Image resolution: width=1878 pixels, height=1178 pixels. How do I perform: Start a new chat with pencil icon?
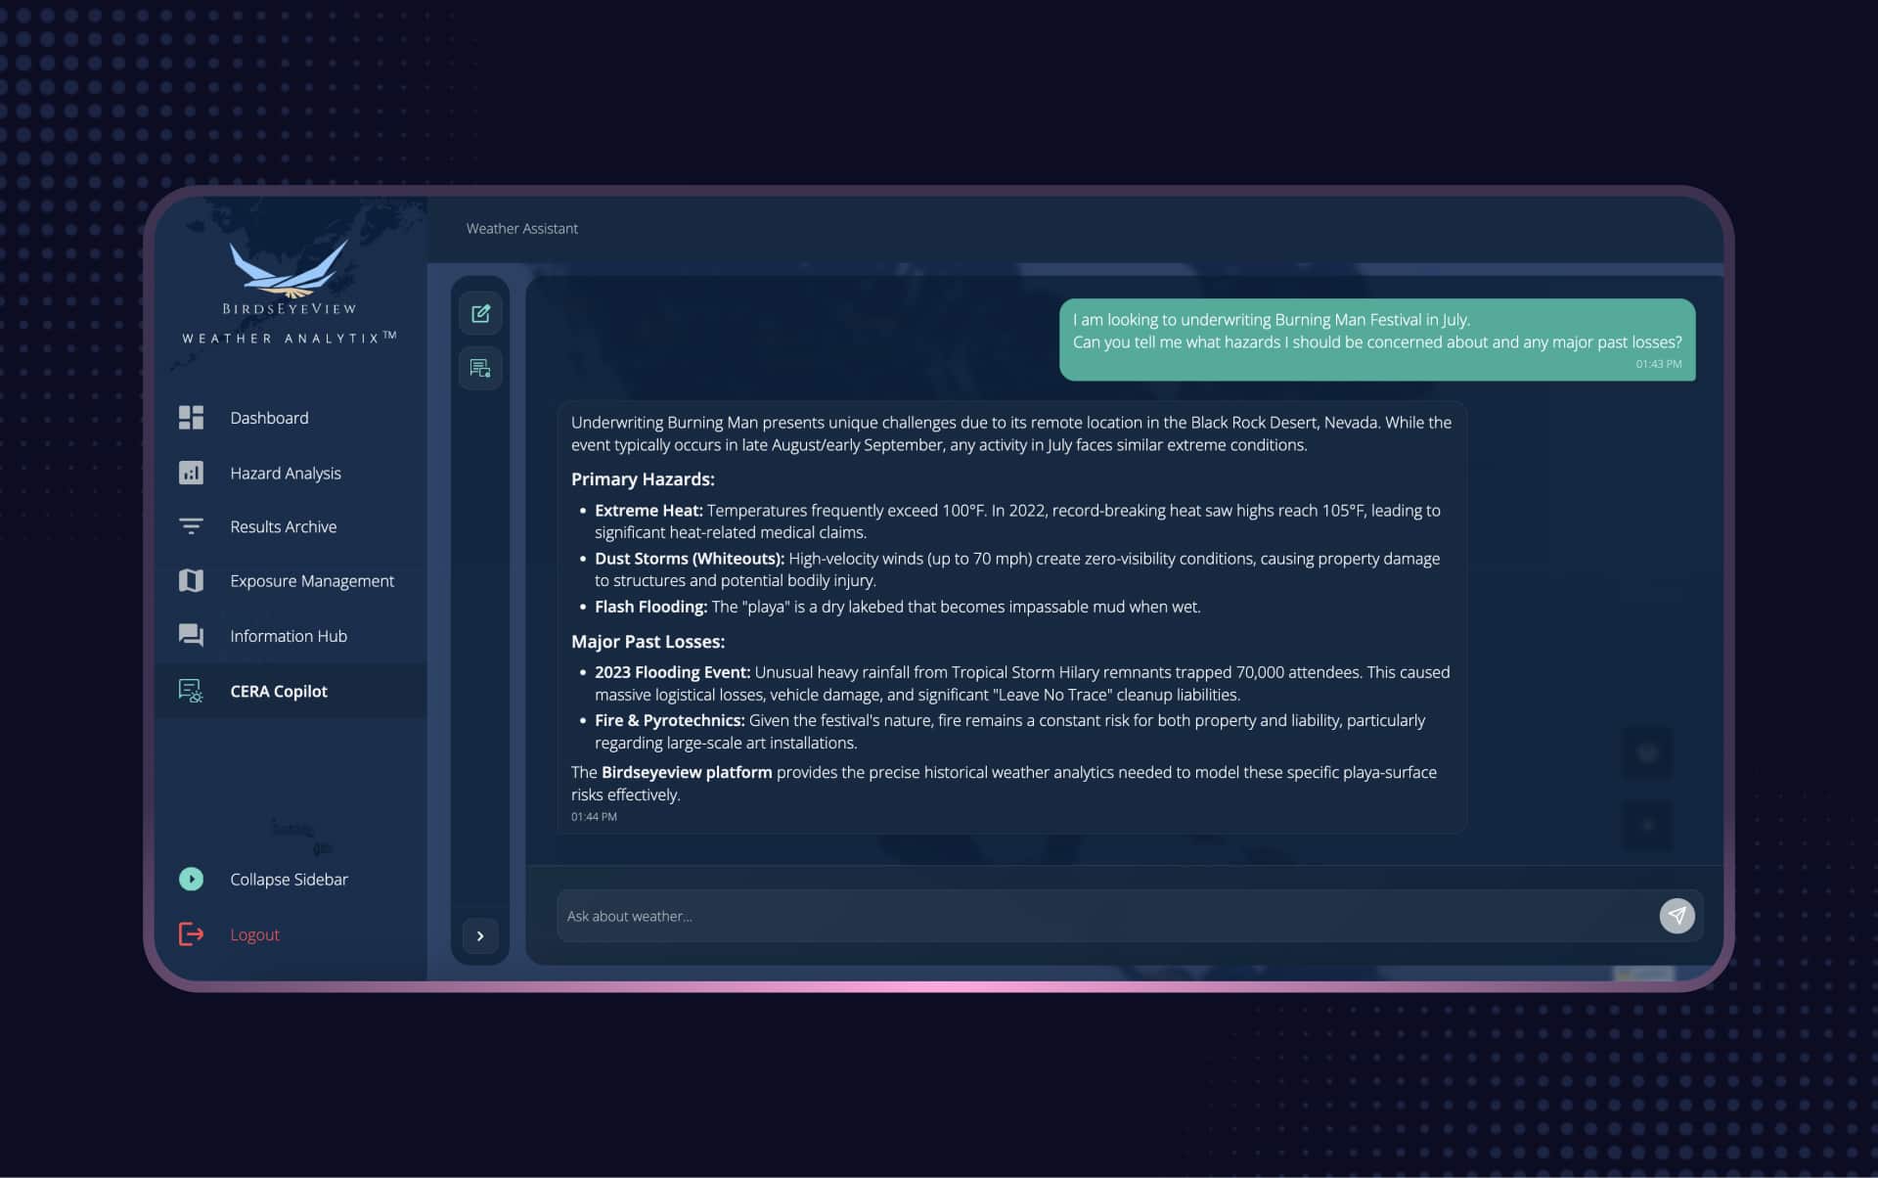(x=480, y=314)
